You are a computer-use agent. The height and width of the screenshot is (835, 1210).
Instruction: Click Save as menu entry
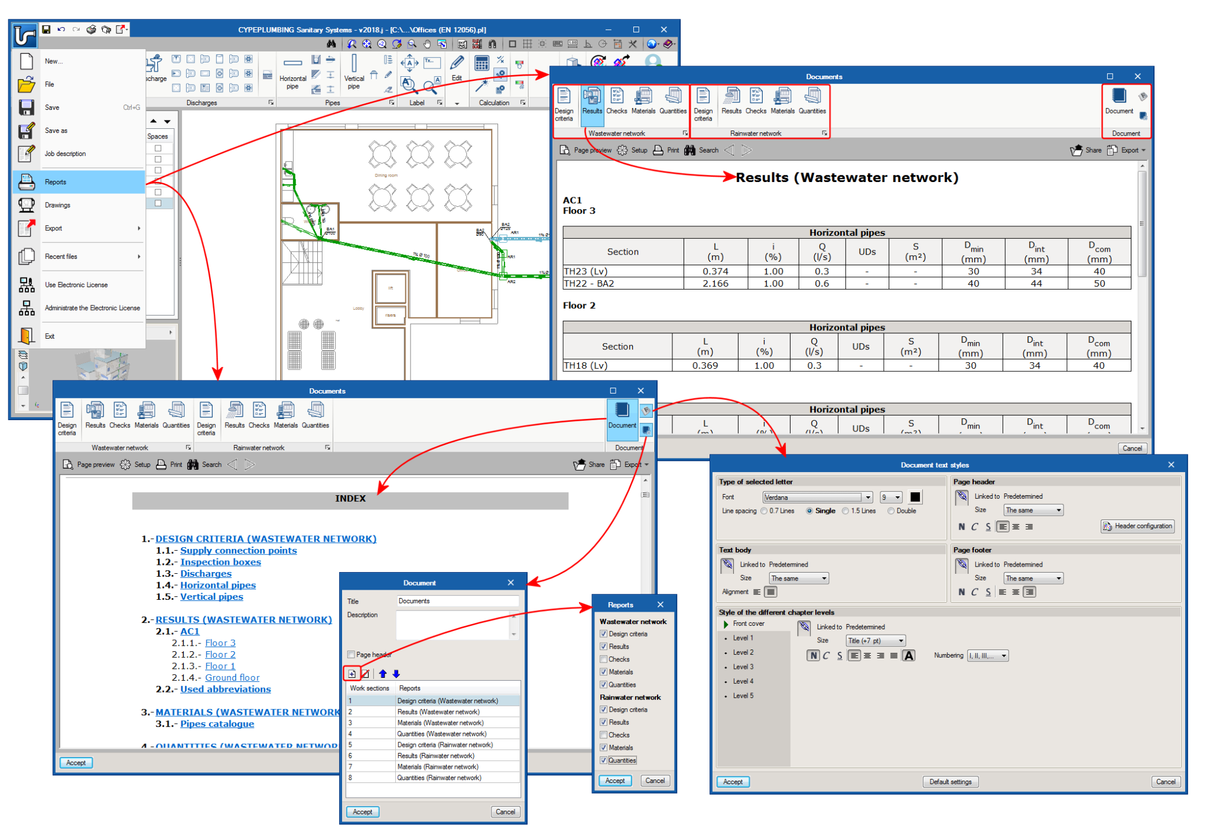pos(79,131)
